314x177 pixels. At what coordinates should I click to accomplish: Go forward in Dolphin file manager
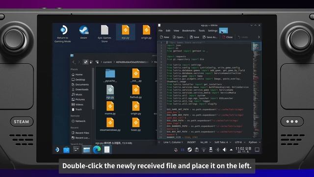click(x=79, y=62)
